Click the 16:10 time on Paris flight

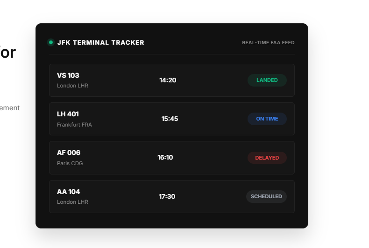pyautogui.click(x=165, y=157)
